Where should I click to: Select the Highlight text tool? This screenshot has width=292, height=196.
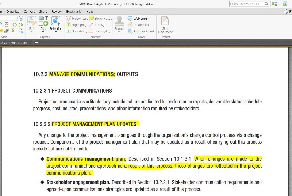[x=76, y=25]
